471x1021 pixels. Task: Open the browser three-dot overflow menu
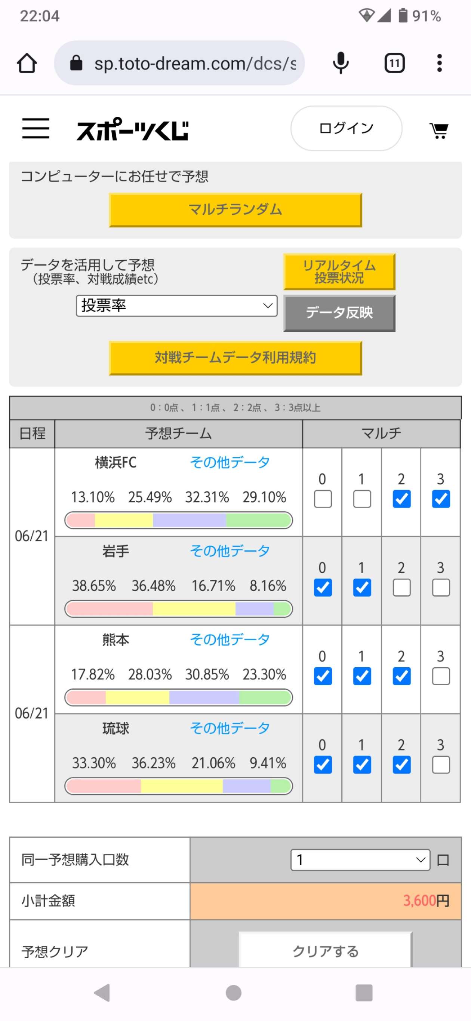point(439,63)
